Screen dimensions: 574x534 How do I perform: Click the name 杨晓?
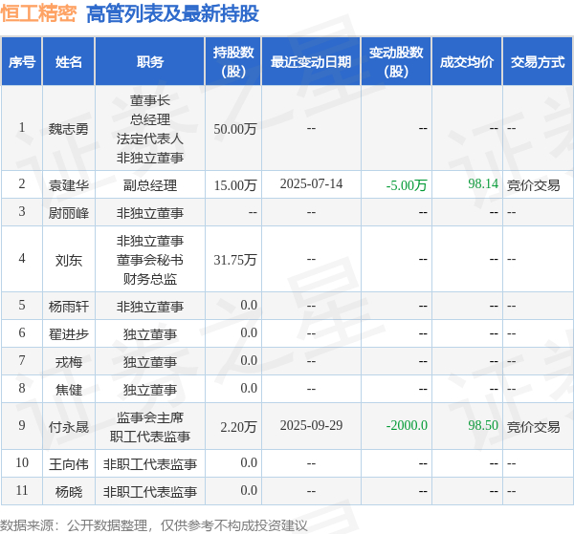(69, 492)
